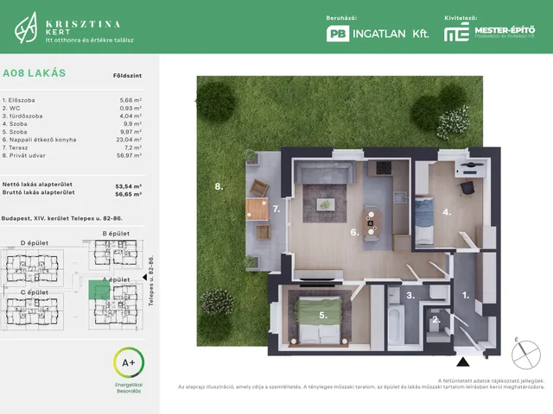
Task: Click room number 4 in the small room
Action: coord(447,211)
